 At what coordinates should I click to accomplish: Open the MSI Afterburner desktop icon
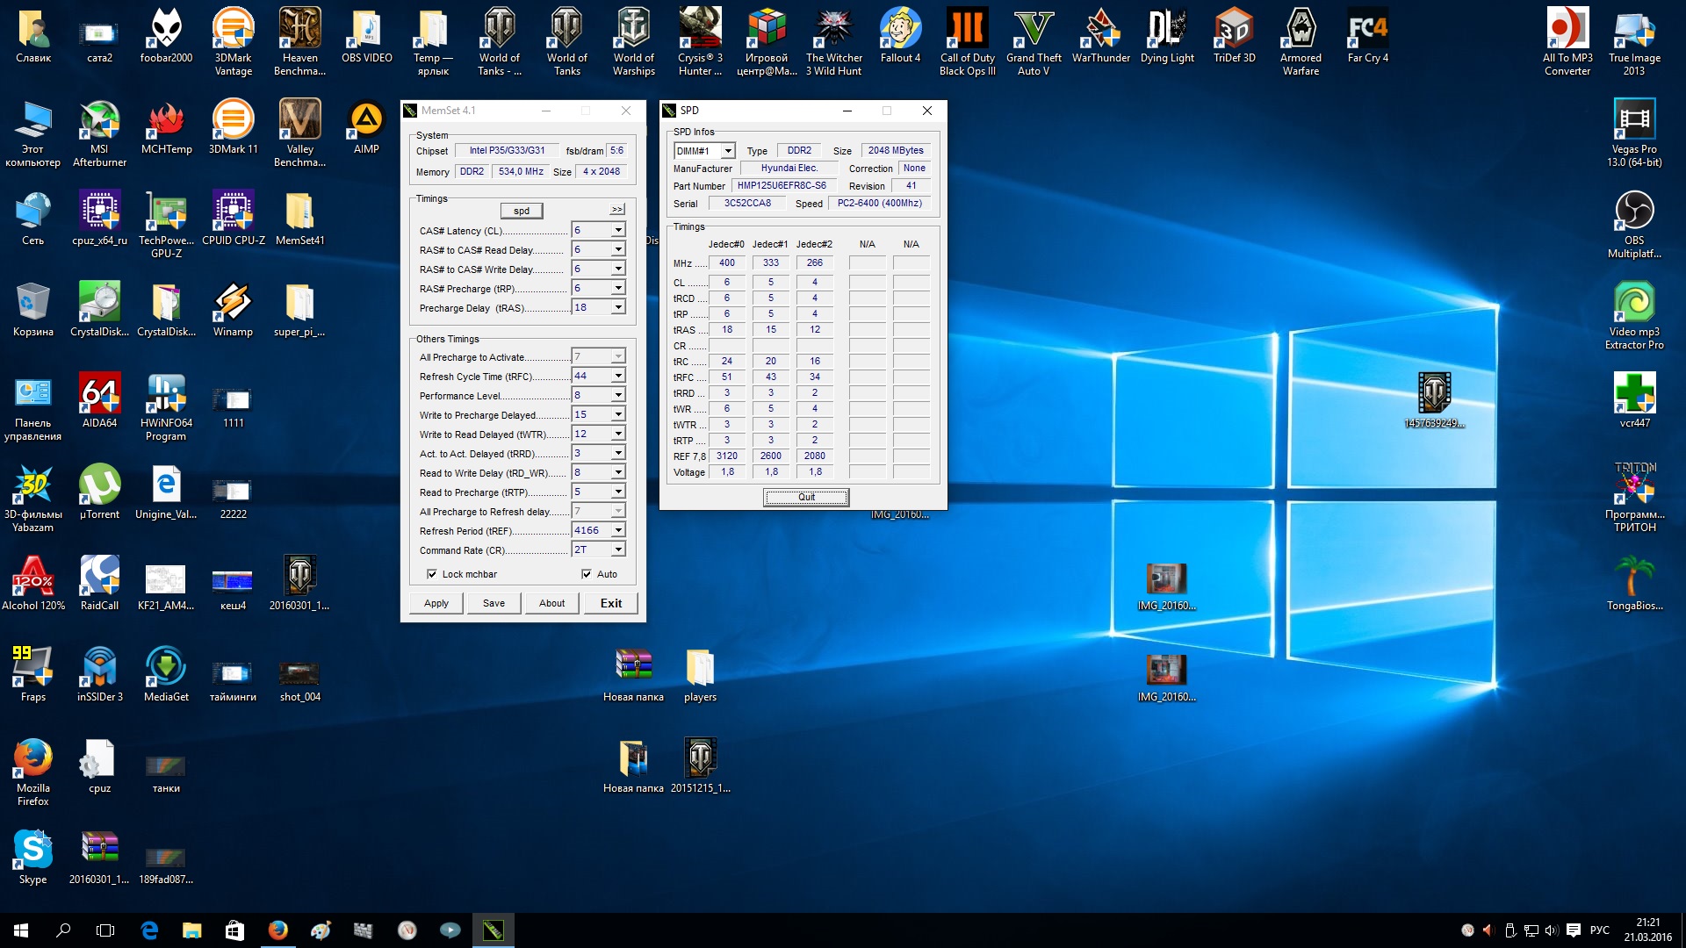pos(99,123)
